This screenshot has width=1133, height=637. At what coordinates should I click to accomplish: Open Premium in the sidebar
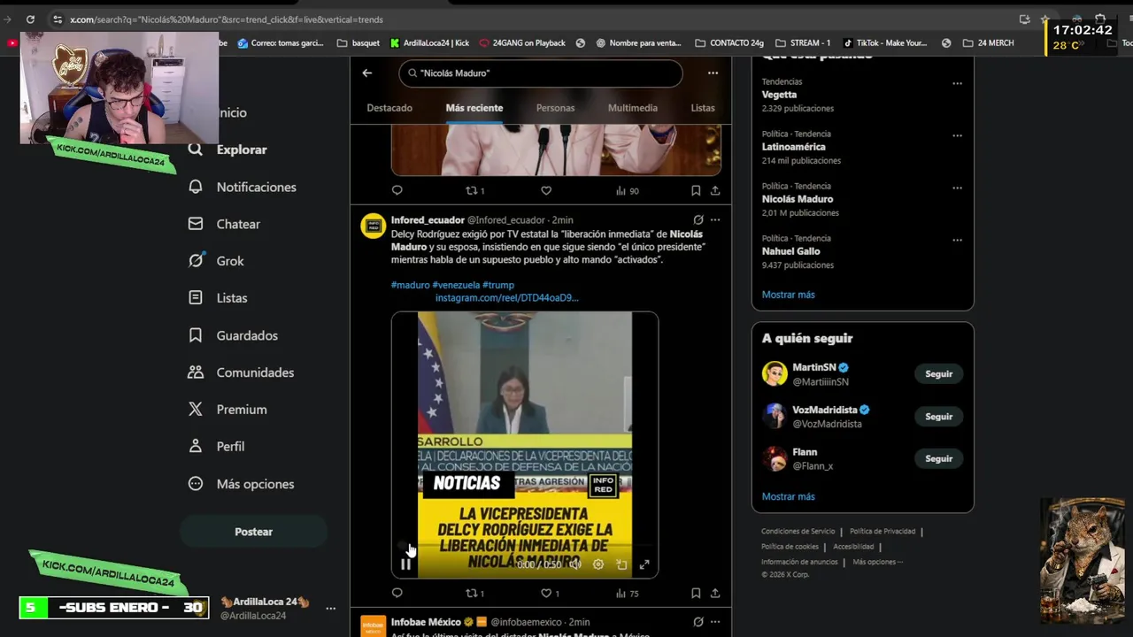[227, 410]
